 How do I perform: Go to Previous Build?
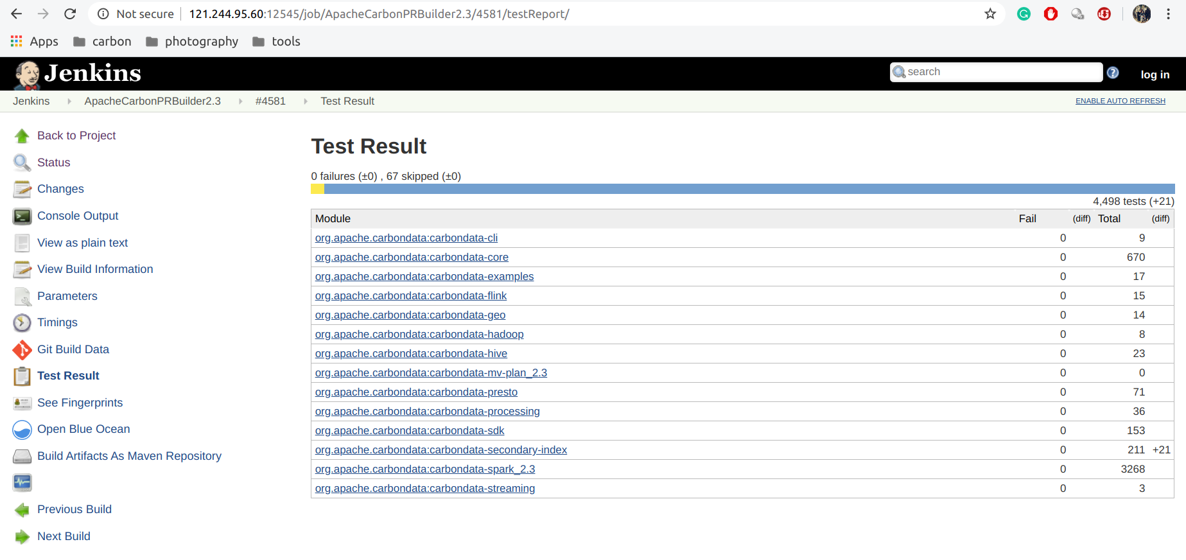74,509
